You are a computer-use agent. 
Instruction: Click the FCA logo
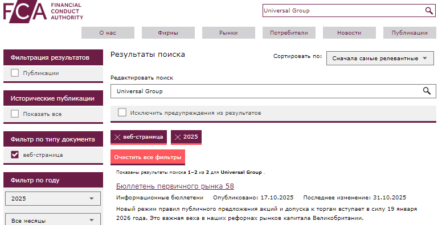pos(43,11)
